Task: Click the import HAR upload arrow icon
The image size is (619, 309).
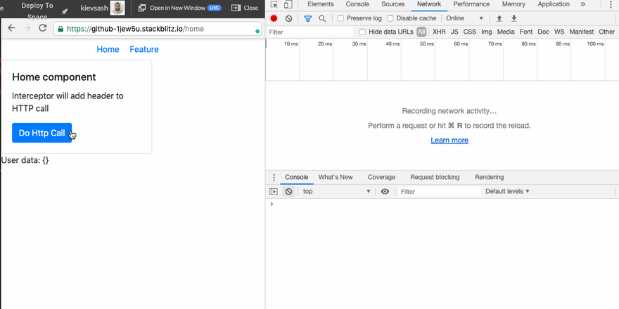Action: 499,18
